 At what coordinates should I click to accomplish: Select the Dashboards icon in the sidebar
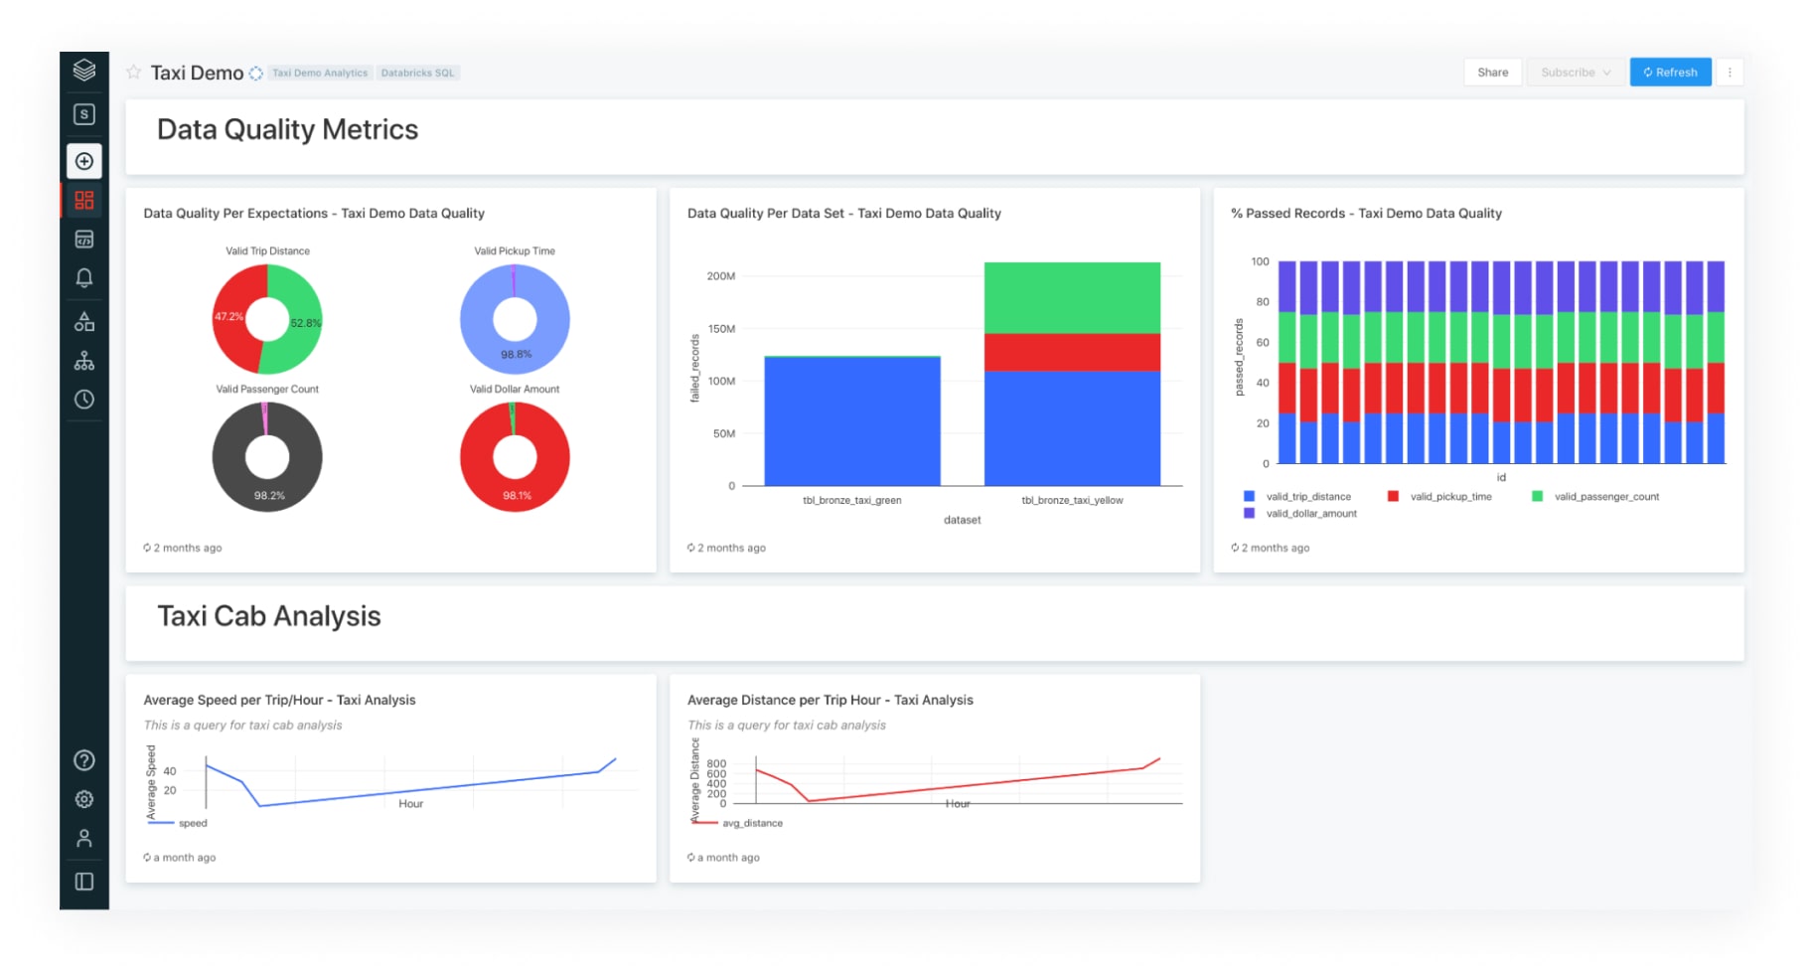coord(84,201)
